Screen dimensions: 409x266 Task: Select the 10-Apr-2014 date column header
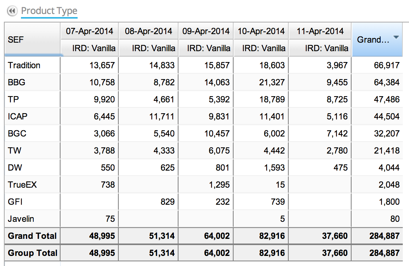click(x=261, y=31)
